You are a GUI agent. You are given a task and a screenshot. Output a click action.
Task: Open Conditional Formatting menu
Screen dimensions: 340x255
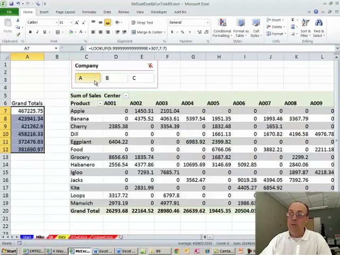coord(222,28)
